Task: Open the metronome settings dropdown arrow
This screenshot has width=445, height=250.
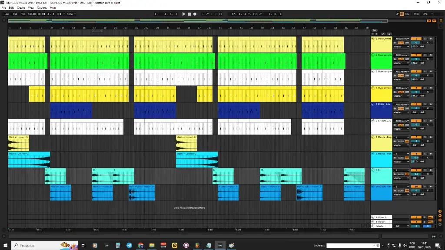Action: (64, 14)
